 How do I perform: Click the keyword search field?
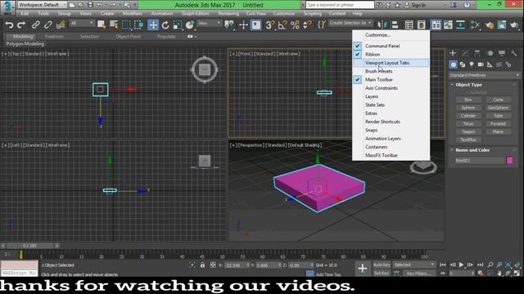click(340, 5)
